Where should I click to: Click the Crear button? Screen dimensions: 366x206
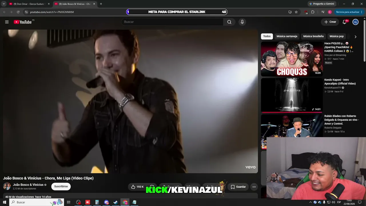point(330,22)
